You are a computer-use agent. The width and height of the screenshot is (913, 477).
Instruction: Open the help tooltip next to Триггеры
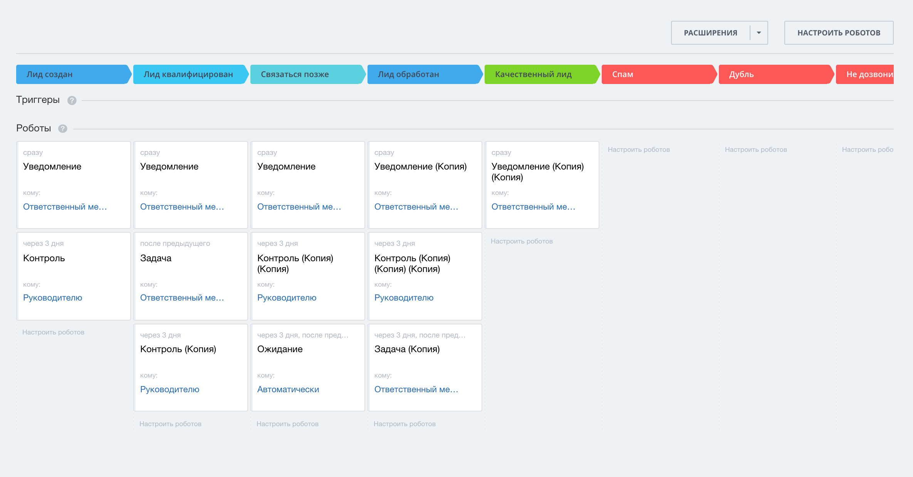point(72,100)
